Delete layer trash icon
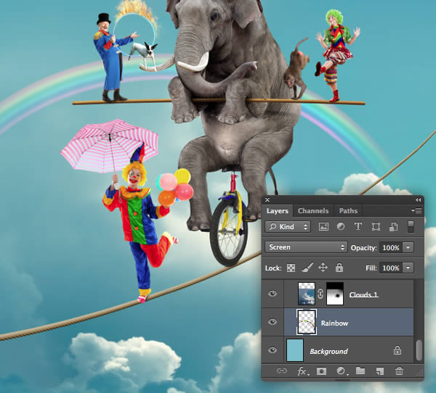Viewport: 436px width, 393px height. click(399, 371)
